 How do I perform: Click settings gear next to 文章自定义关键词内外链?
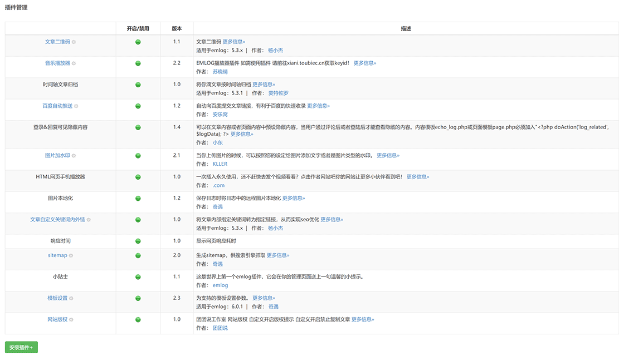[89, 219]
